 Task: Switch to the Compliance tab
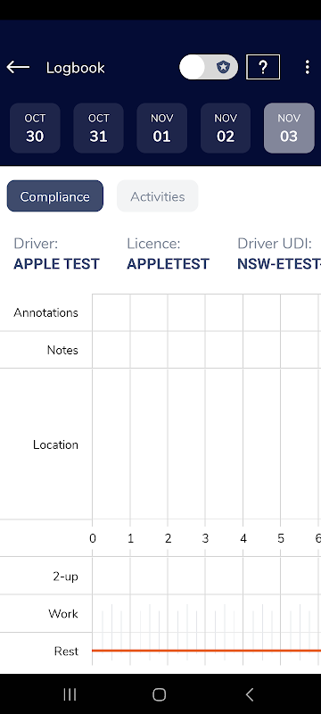click(x=55, y=196)
